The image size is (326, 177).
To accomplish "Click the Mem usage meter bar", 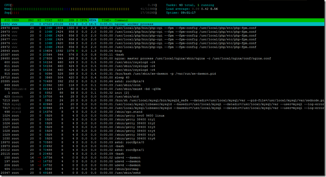I will click(80, 9).
